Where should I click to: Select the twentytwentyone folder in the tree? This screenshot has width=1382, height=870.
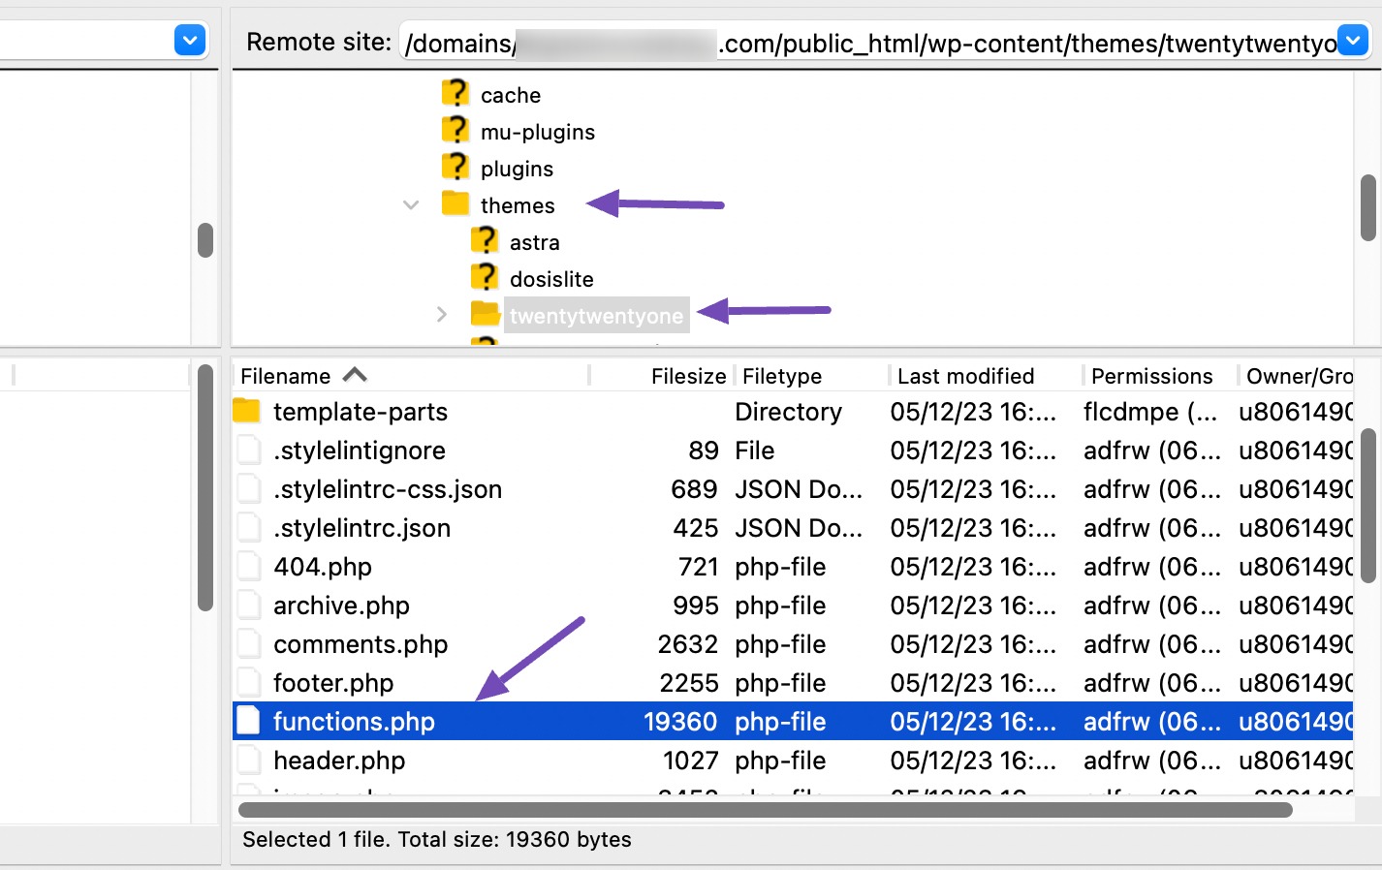pyautogui.click(x=596, y=314)
